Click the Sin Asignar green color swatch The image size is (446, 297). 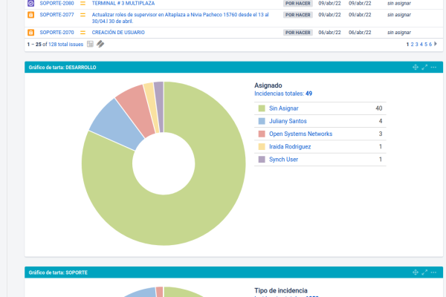pos(262,108)
